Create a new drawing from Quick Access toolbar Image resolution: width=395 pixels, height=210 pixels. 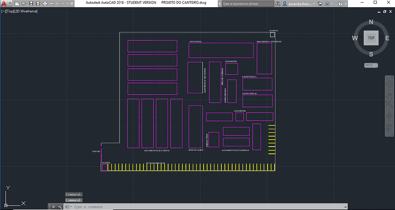17,4
